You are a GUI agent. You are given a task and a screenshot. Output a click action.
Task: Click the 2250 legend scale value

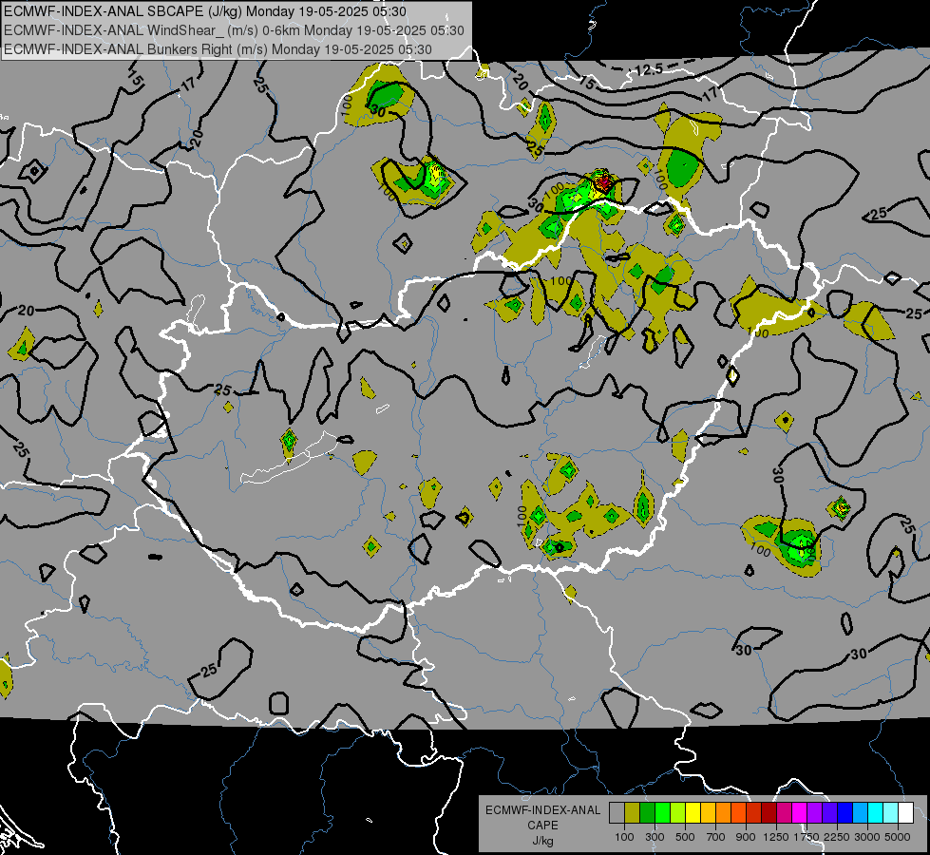click(x=838, y=837)
